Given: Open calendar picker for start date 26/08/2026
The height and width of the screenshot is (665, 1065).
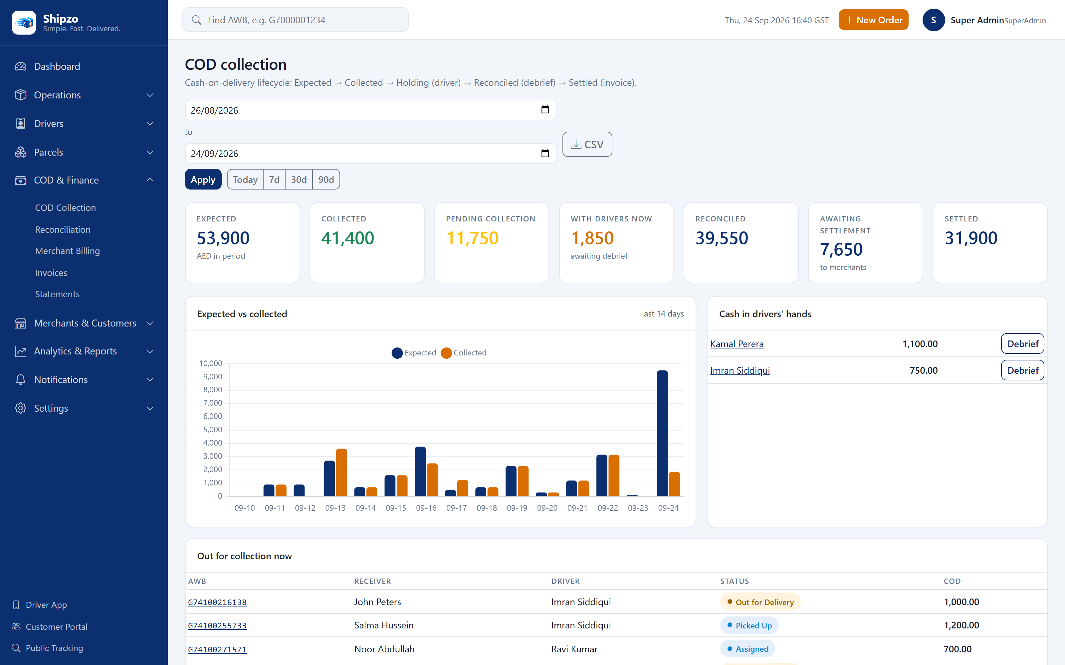Looking at the screenshot, I should [x=545, y=110].
